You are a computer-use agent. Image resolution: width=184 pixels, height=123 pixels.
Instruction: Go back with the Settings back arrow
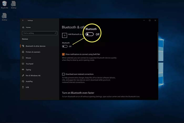point(23,20)
